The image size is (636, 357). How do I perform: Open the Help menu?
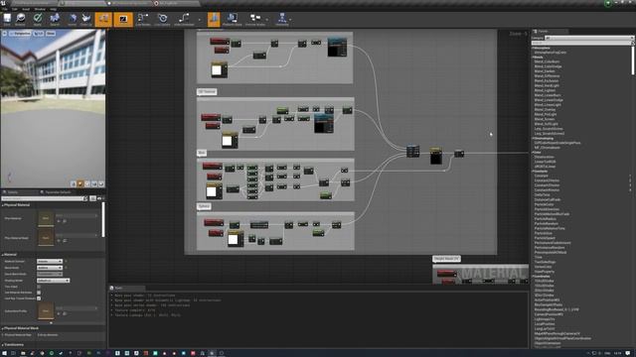point(53,9)
